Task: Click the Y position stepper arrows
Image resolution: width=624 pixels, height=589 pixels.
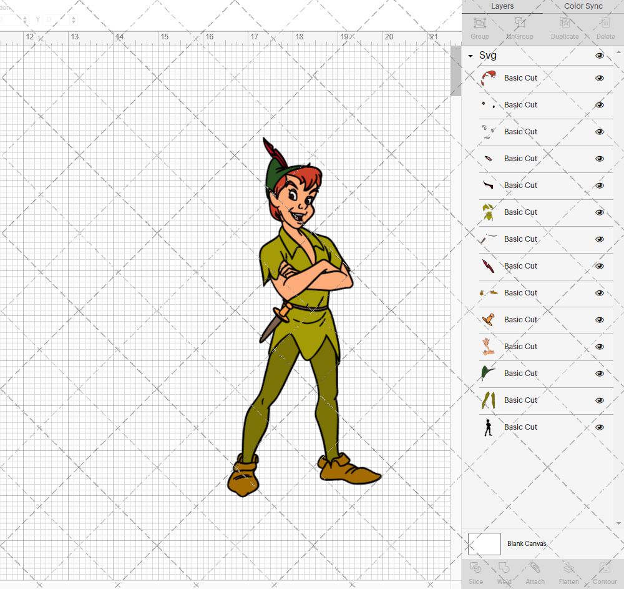Action: tap(74, 19)
